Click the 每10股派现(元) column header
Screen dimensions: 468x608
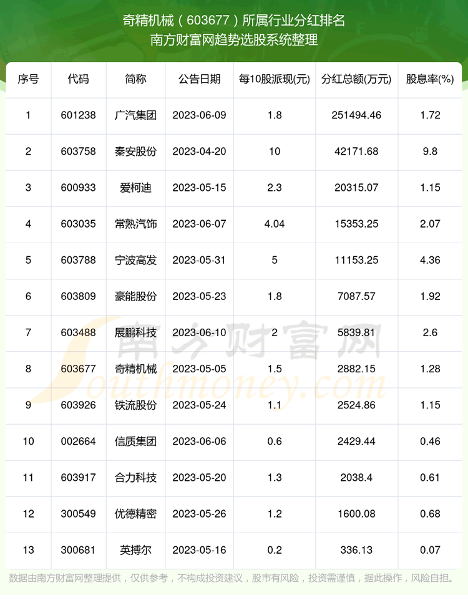pyautogui.click(x=275, y=79)
